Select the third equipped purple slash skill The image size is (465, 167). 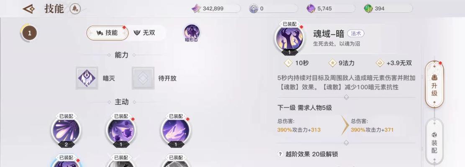point(175,130)
